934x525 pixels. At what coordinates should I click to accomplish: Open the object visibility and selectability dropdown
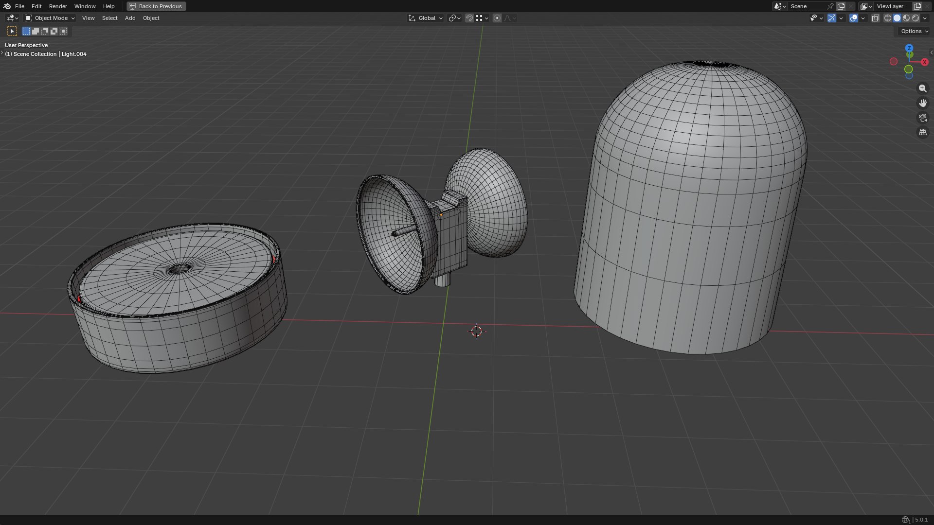[x=816, y=18]
